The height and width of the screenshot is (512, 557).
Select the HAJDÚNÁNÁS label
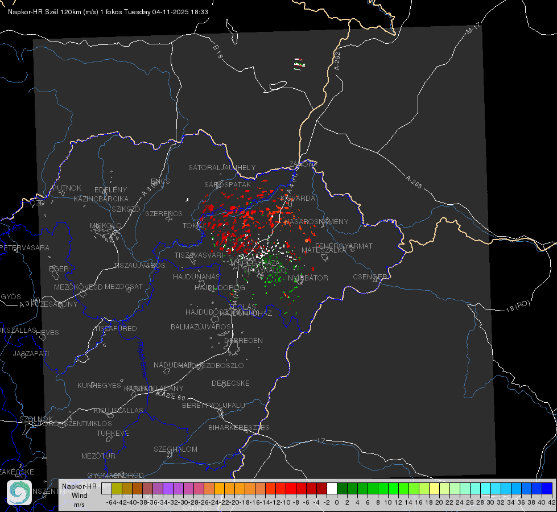pyautogui.click(x=196, y=276)
